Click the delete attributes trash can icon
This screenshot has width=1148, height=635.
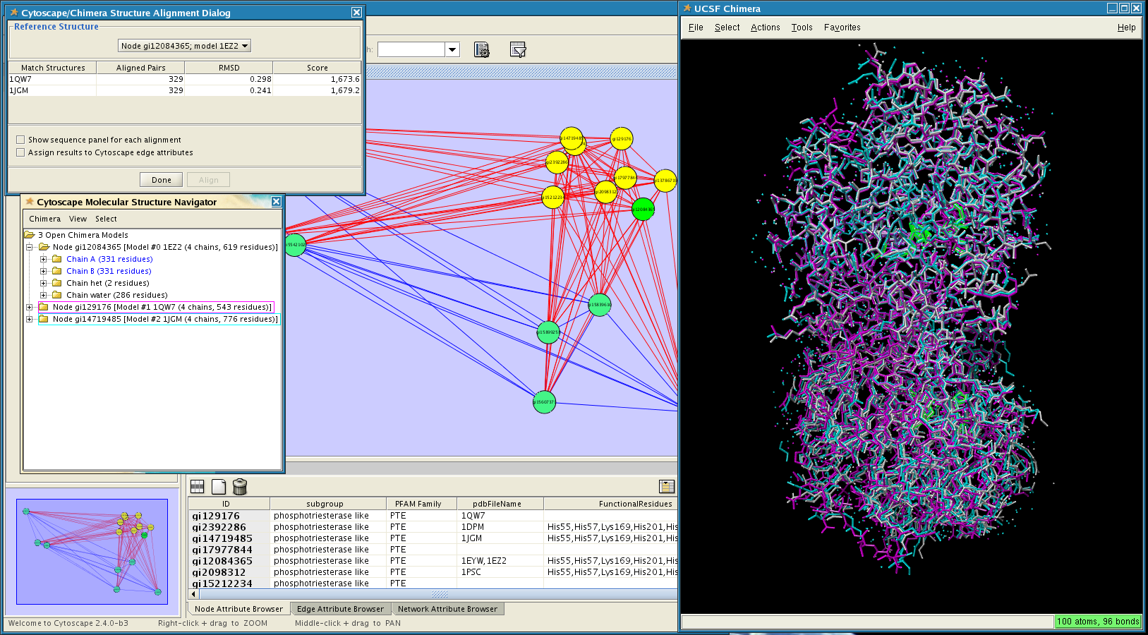240,487
